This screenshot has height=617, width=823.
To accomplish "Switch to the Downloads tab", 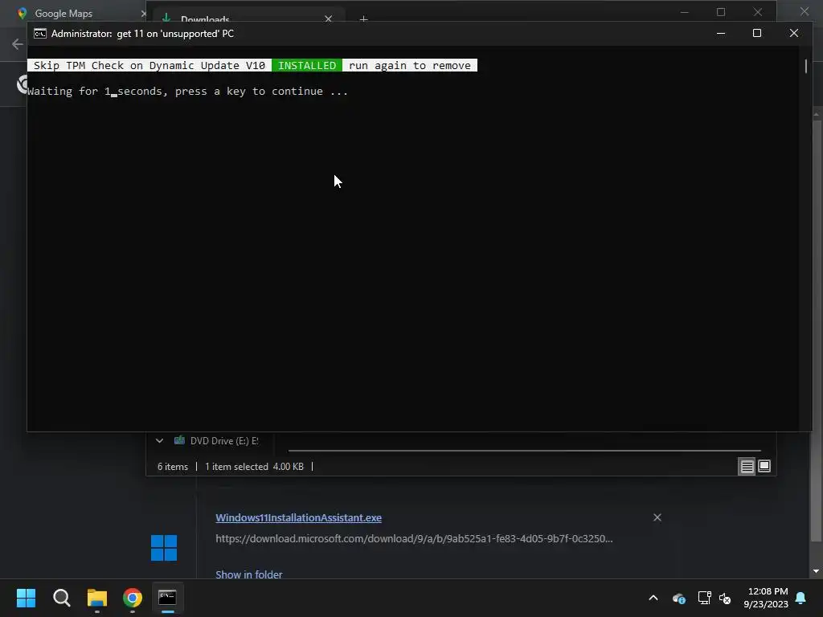I will (x=205, y=19).
